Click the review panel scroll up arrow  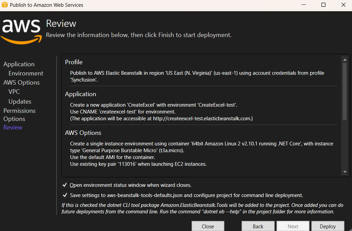pyautogui.click(x=345, y=60)
